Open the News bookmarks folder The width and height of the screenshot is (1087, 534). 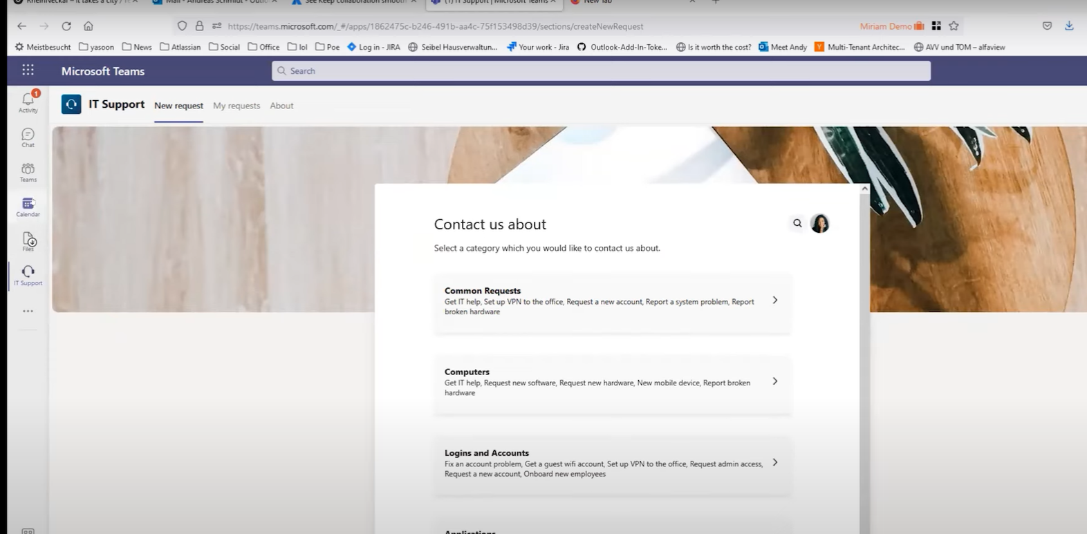(137, 47)
